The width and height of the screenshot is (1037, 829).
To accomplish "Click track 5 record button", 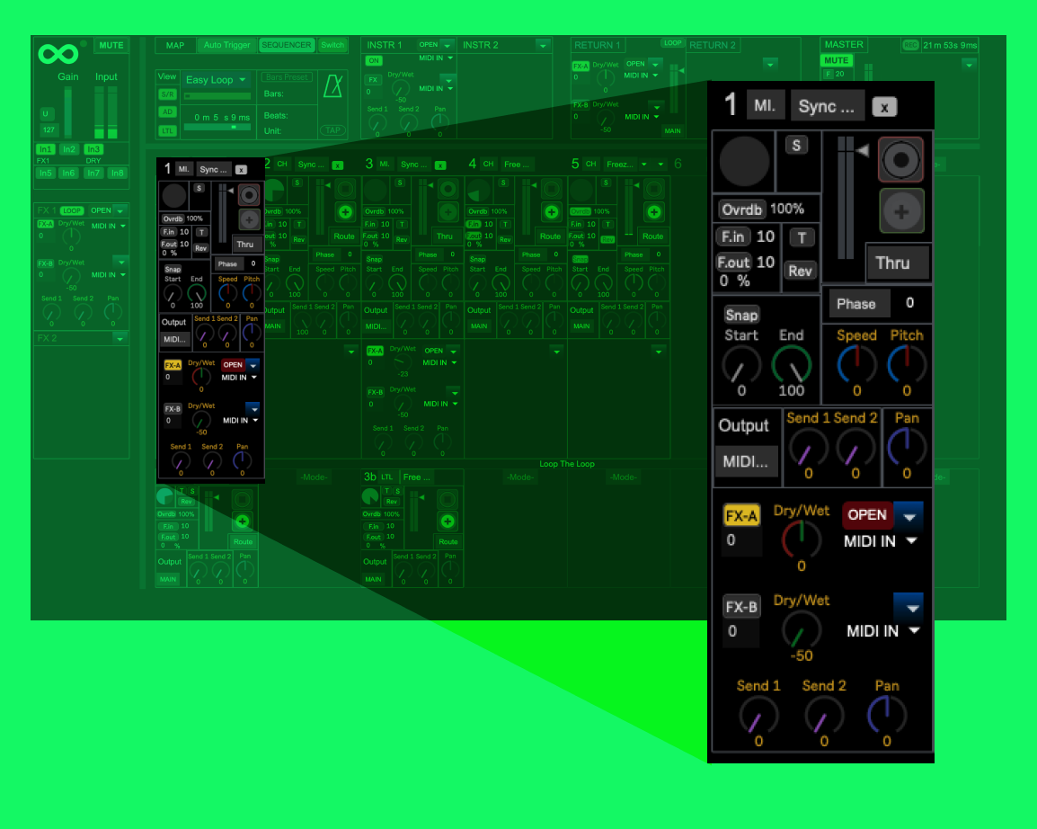I will (x=653, y=189).
